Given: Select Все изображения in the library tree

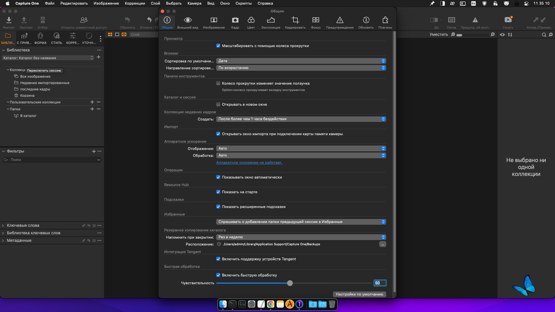Looking at the screenshot, I should (35, 77).
